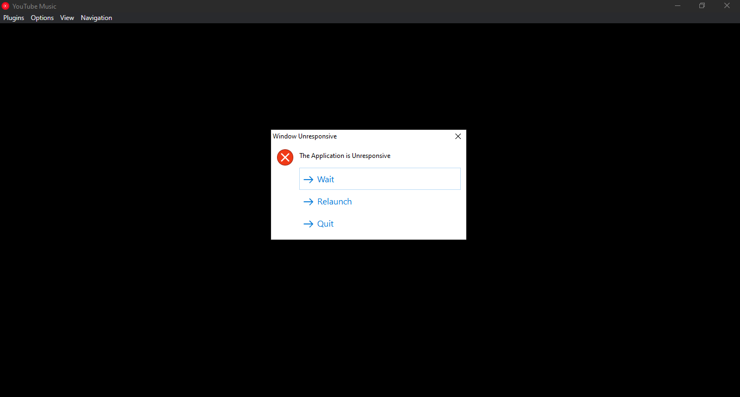Open the Plugins menu
The height and width of the screenshot is (397, 740).
[x=14, y=17]
